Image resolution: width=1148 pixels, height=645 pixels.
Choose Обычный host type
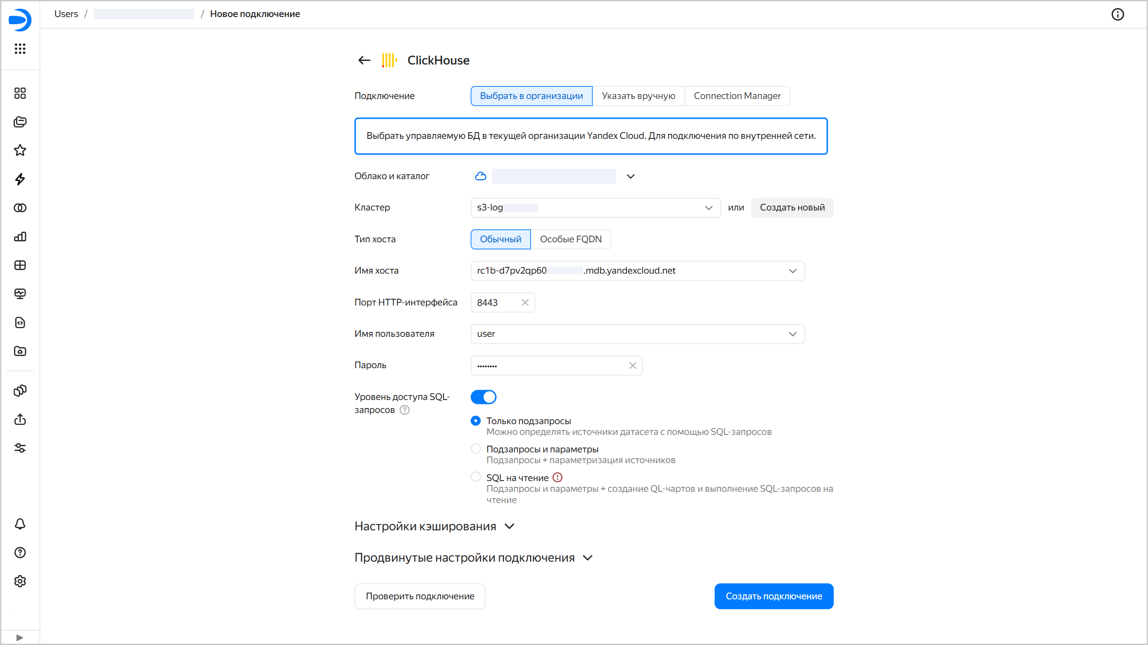pos(500,239)
